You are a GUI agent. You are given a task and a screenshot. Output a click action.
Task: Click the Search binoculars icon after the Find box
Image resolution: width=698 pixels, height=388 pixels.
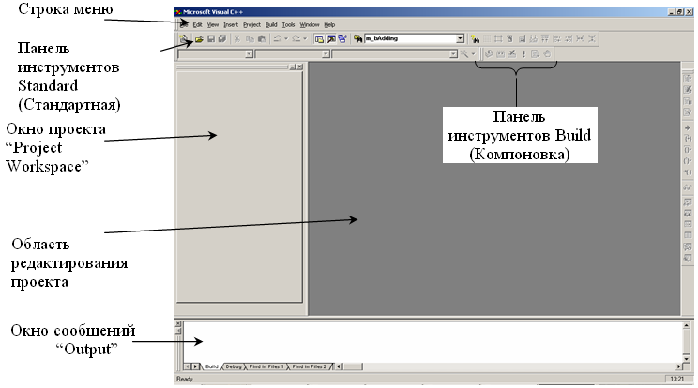[x=477, y=39]
